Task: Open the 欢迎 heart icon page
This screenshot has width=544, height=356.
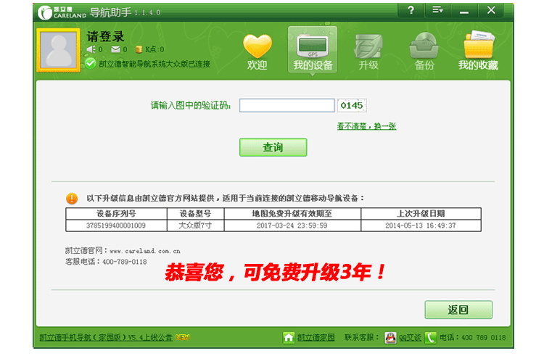Action: (257, 52)
